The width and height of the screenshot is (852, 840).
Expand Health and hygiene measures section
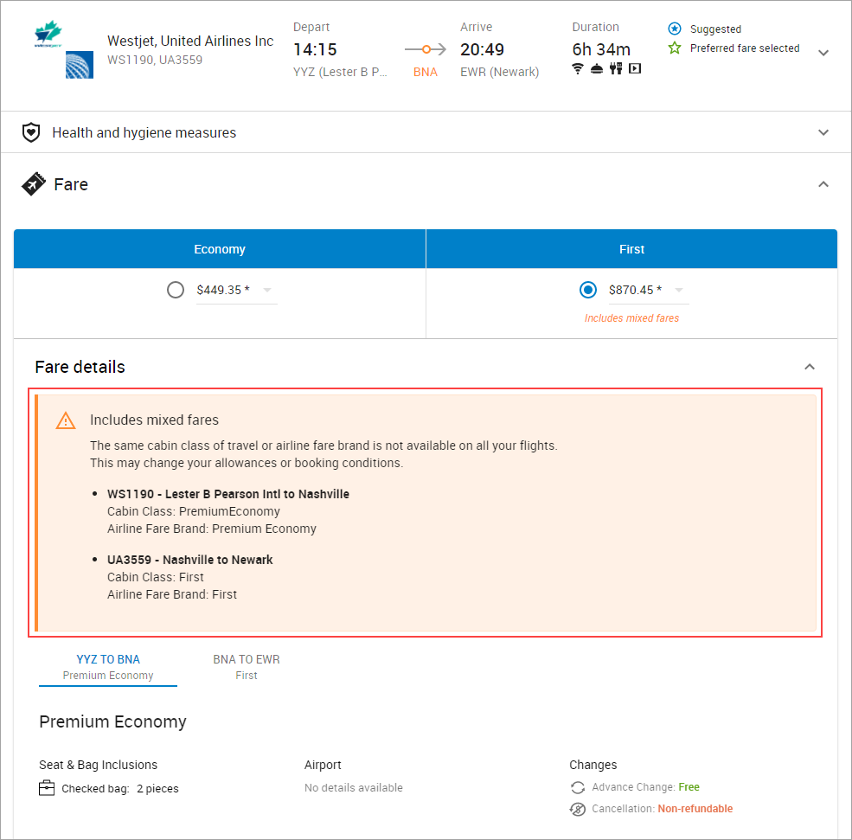(823, 132)
